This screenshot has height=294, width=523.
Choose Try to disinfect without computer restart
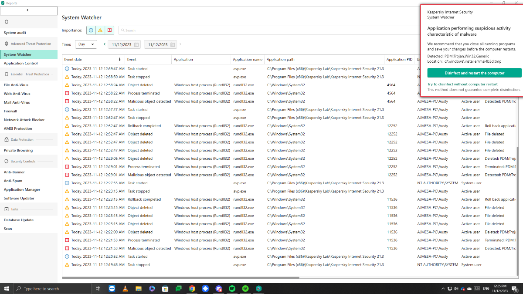point(462,84)
